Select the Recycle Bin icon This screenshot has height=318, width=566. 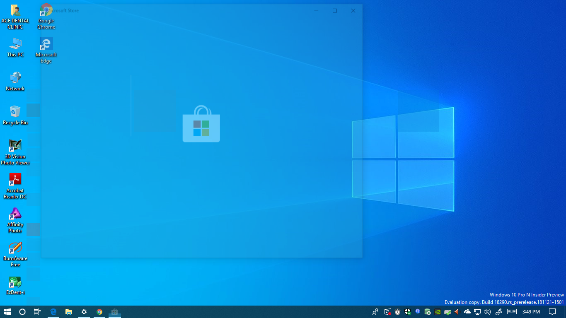[x=15, y=116]
